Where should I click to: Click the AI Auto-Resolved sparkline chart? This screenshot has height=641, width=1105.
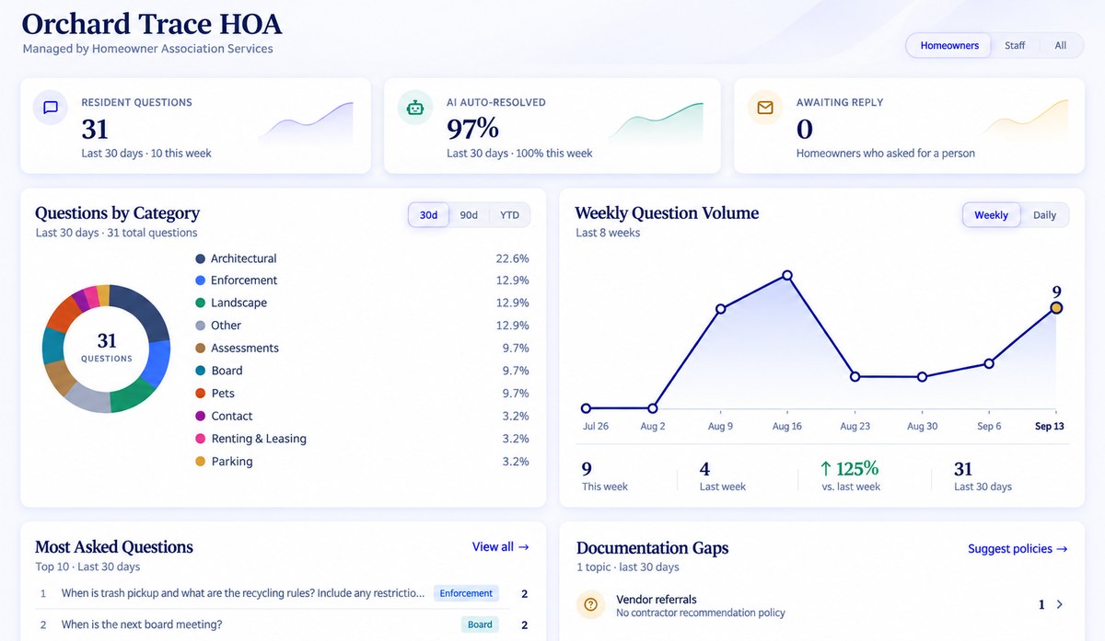[x=656, y=122]
